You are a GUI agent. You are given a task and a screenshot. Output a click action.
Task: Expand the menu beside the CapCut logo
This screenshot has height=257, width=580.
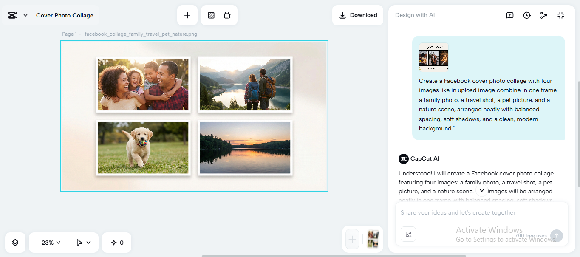pyautogui.click(x=25, y=15)
